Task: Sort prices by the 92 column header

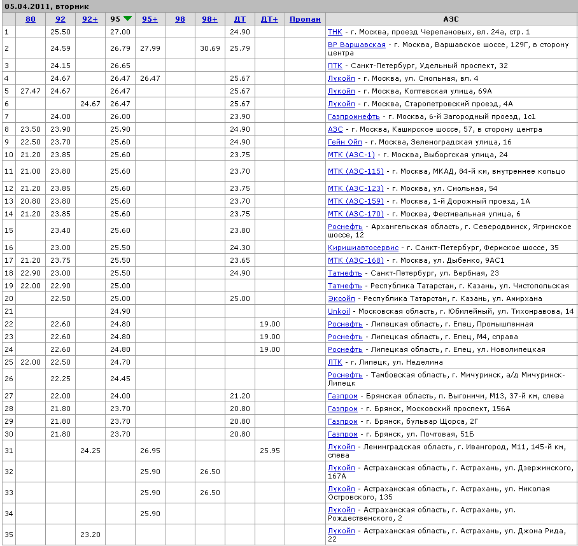Action: (60, 19)
